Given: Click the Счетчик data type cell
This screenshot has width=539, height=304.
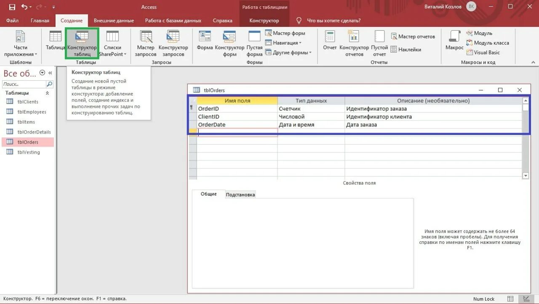Looking at the screenshot, I should 311,109.
